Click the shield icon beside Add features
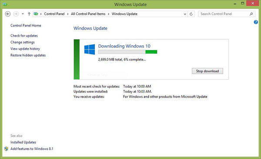The width and height of the screenshot is (261, 159). (x=7, y=149)
